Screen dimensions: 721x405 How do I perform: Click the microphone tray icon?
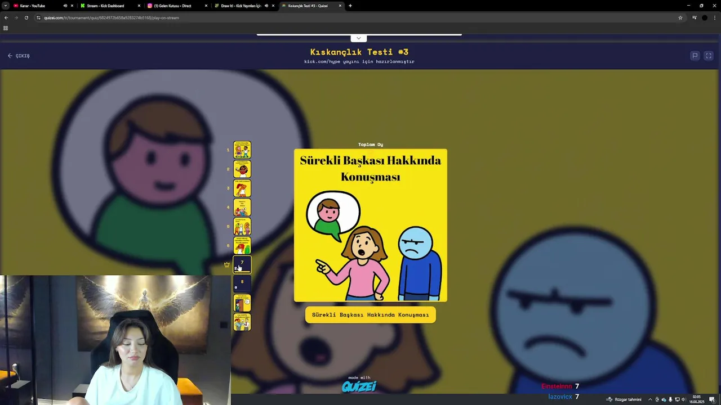tap(670, 399)
